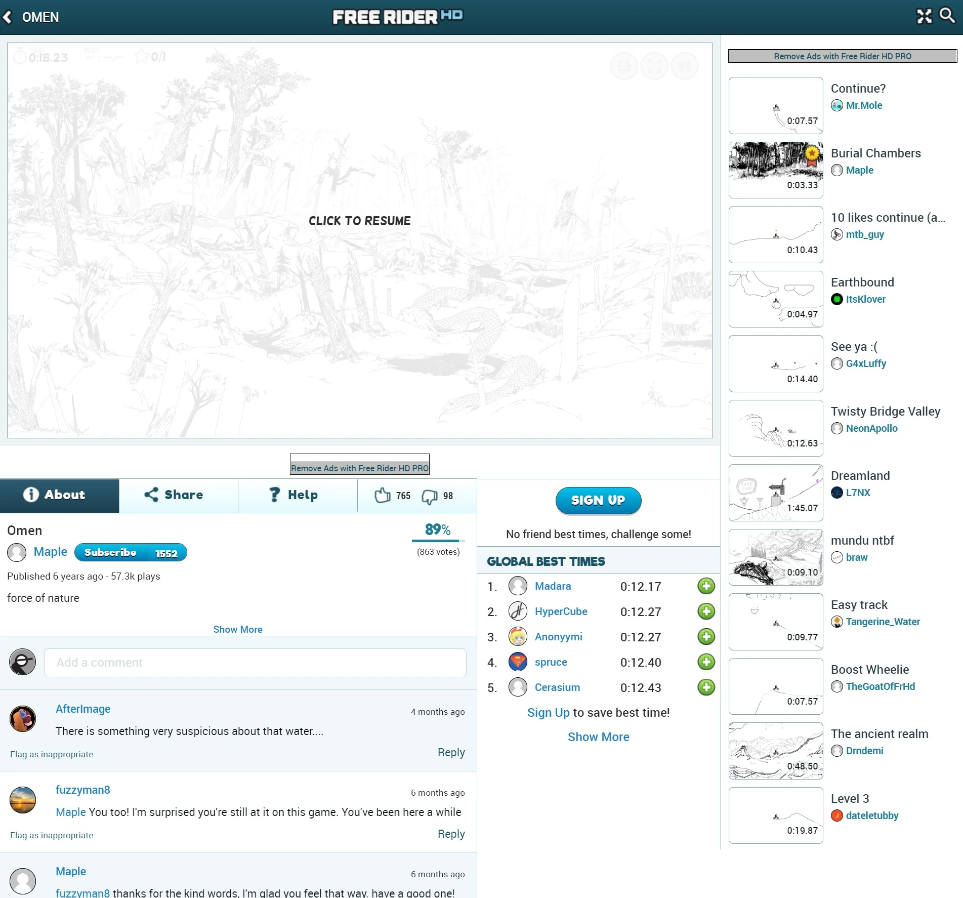The image size is (963, 898).
Task: Challenge spruce with the green plus icon
Action: [706, 662]
